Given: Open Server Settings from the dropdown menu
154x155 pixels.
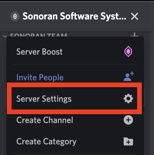Looking at the screenshot, I should coord(74,98).
